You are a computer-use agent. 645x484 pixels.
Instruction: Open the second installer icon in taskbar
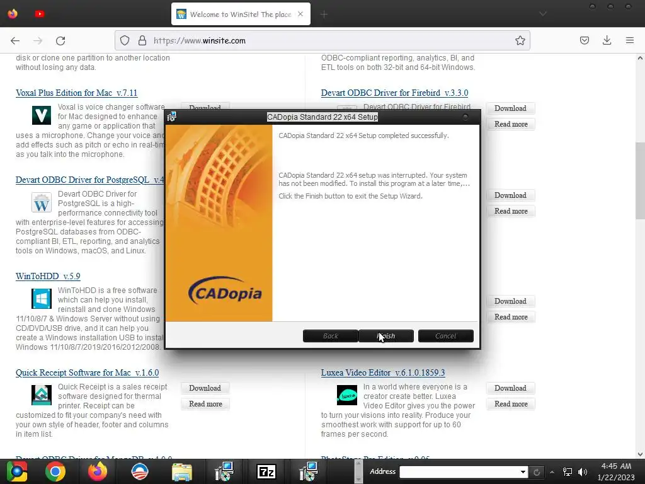309,471
